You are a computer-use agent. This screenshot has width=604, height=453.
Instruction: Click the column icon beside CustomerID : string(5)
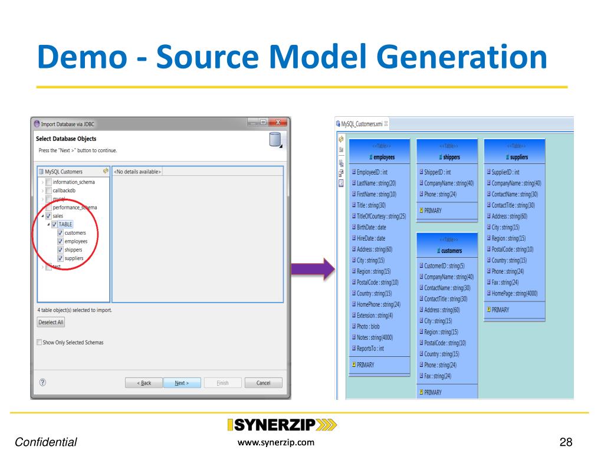pyautogui.click(x=421, y=265)
